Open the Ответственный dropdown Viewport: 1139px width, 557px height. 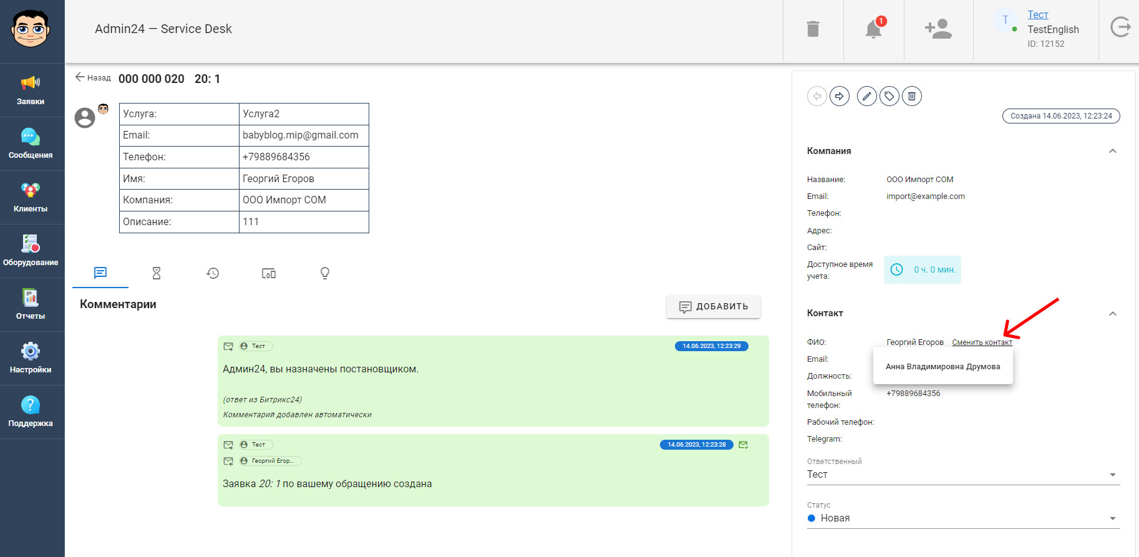pyautogui.click(x=963, y=475)
